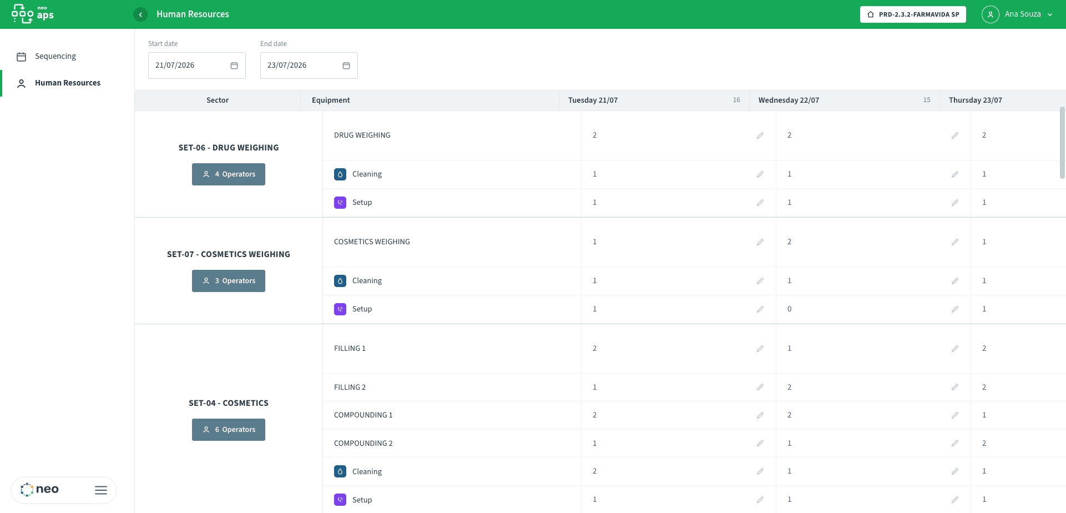Screen dimensions: 1066x513
Task: Edit Tuesday value for COSMETICS WEIGHING
Action: pos(760,242)
